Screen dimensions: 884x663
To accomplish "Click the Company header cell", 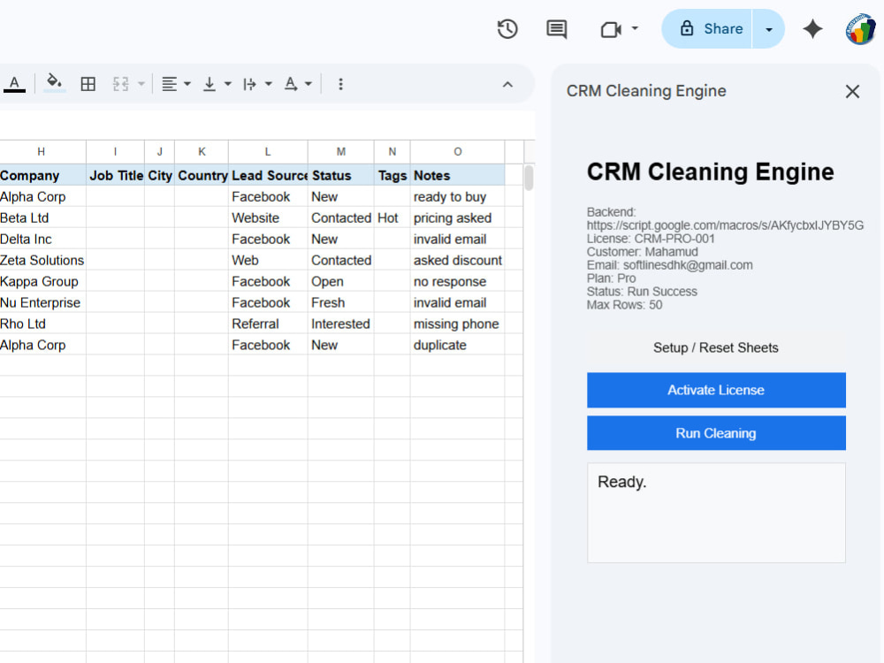I will (x=42, y=175).
